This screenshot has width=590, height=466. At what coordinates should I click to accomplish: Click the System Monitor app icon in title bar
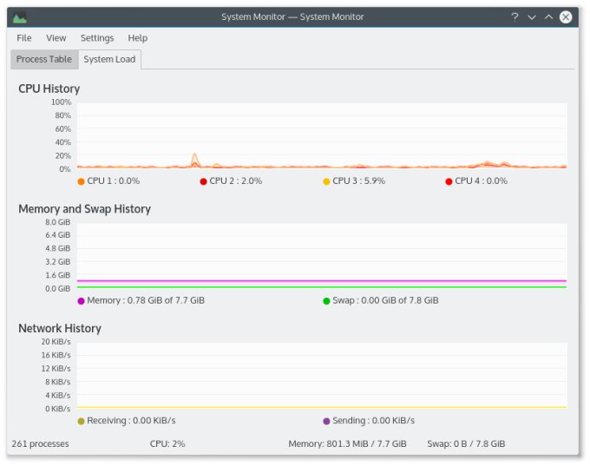(x=20, y=16)
